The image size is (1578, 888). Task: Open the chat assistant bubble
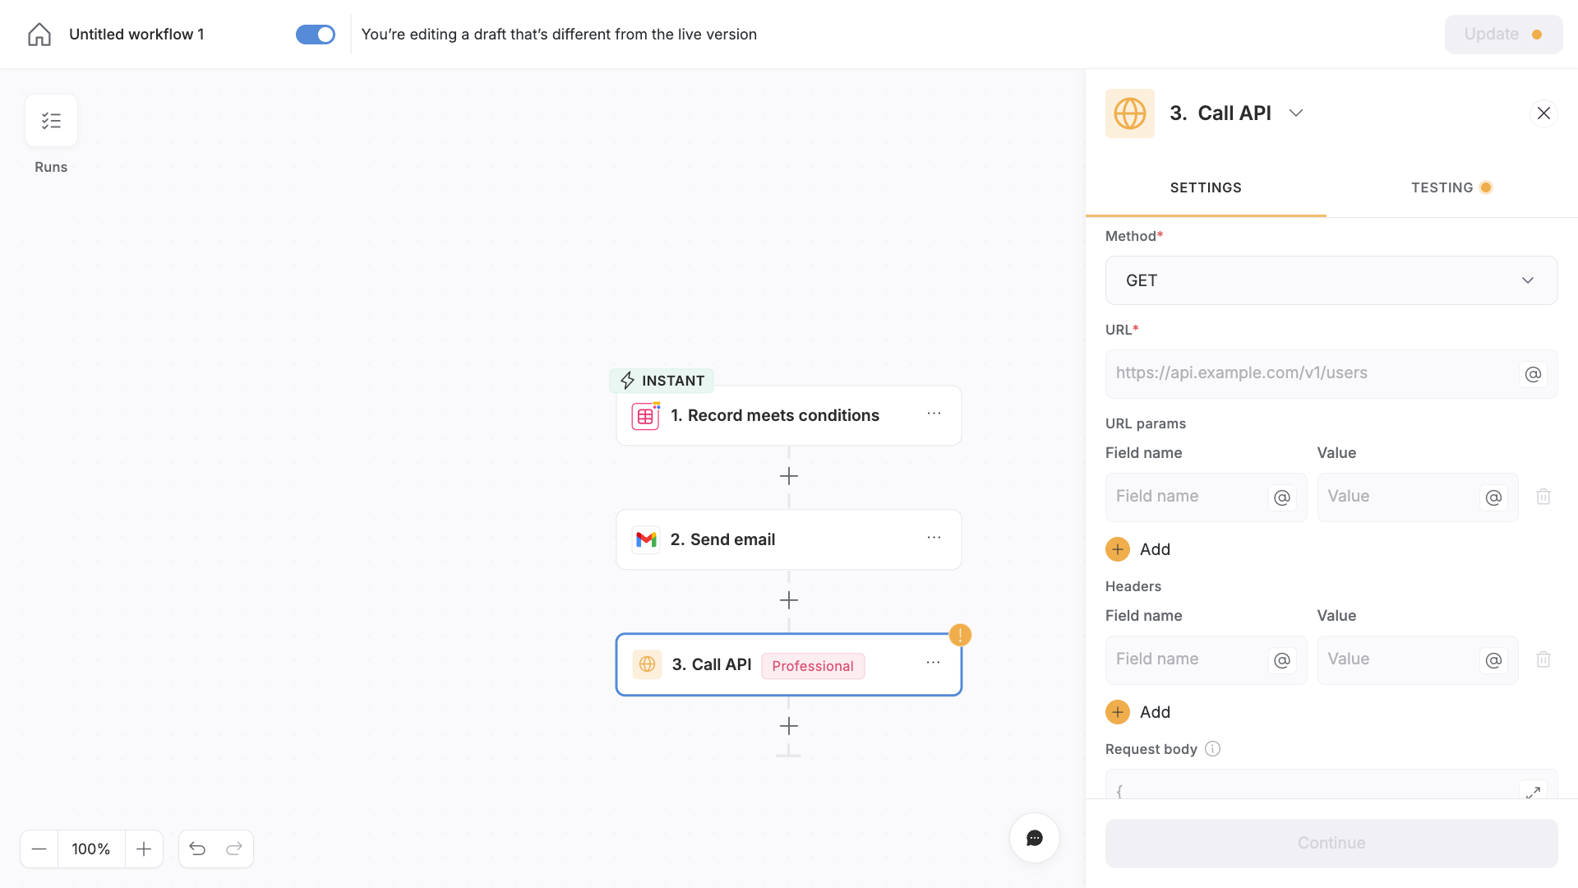point(1034,838)
